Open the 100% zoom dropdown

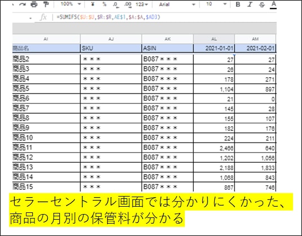tap(70, 4)
